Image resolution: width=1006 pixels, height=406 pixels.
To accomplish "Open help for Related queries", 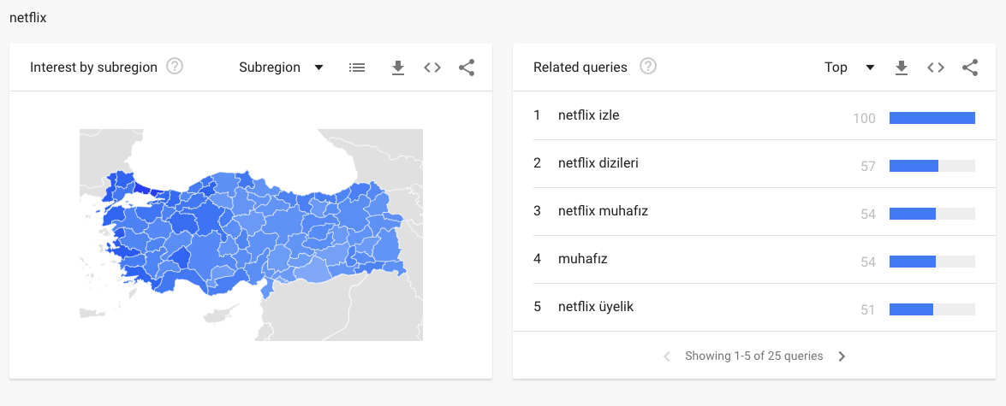I will point(648,67).
